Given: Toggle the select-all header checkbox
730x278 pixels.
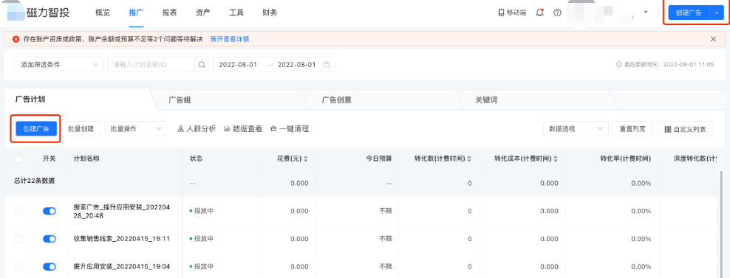Looking at the screenshot, I should click(x=18, y=159).
